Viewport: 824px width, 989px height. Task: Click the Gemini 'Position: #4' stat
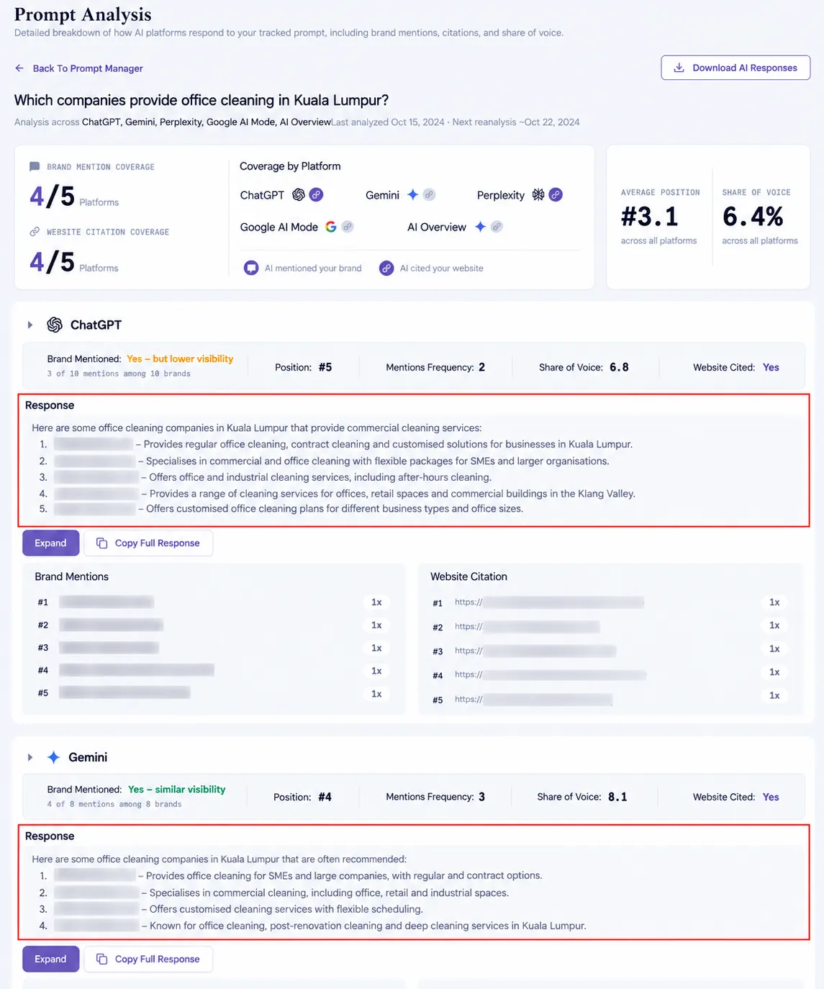pos(302,797)
